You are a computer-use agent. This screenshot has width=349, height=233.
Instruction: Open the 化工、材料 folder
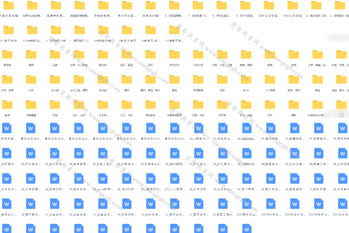point(126,105)
